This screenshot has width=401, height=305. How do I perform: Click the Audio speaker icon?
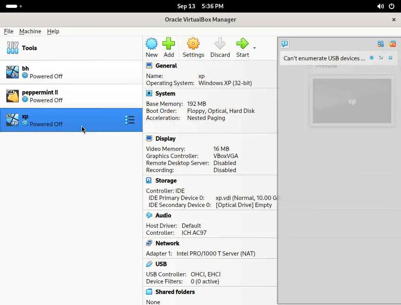tap(149, 215)
